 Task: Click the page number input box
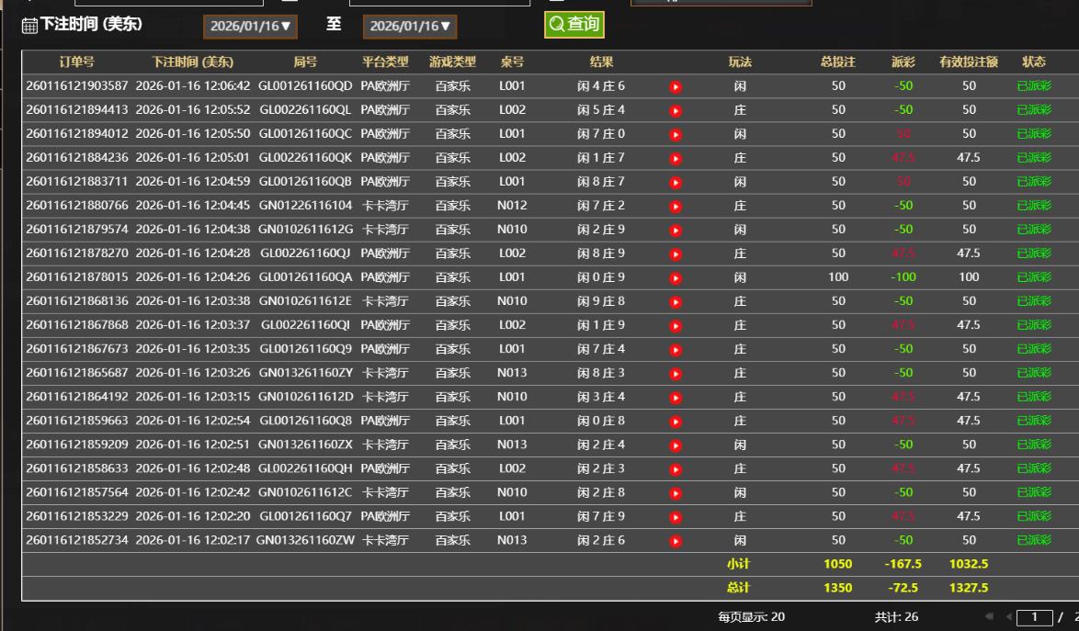[1034, 617]
